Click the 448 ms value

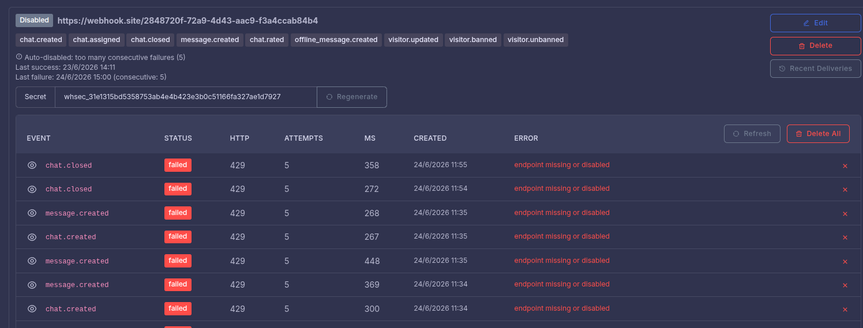coord(372,261)
